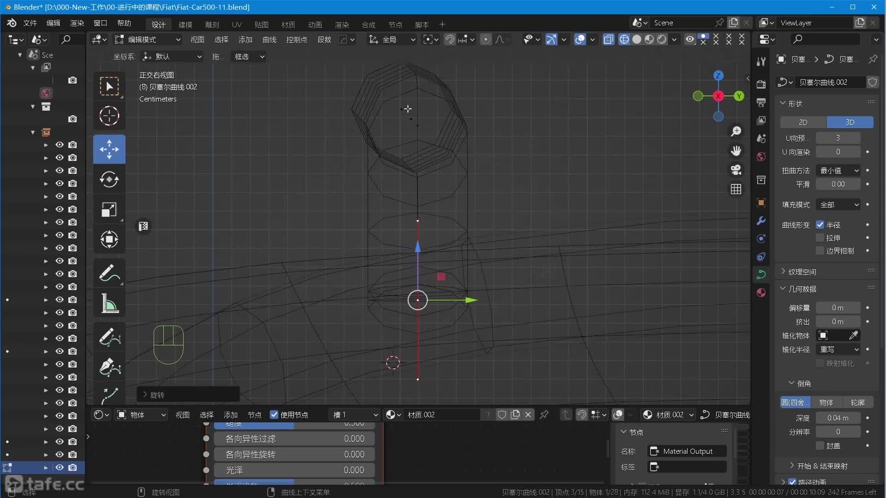The height and width of the screenshot is (498, 886).
Task: Activate the Move tool
Action: (109, 149)
